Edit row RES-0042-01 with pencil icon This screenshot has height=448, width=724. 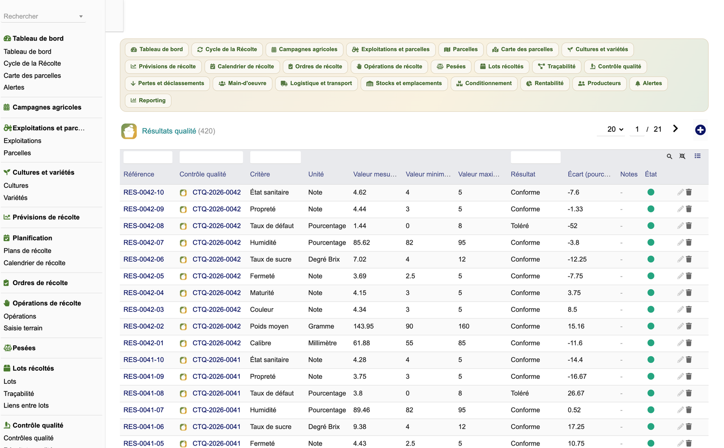pyautogui.click(x=680, y=343)
